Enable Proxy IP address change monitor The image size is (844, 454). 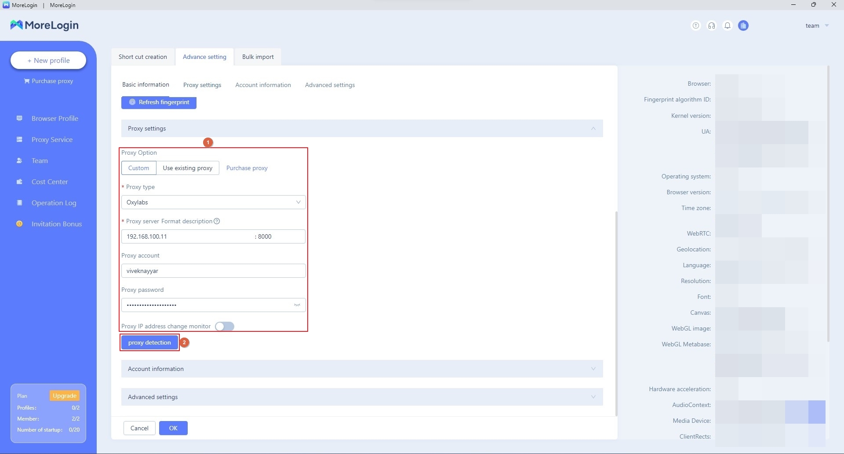click(x=225, y=326)
